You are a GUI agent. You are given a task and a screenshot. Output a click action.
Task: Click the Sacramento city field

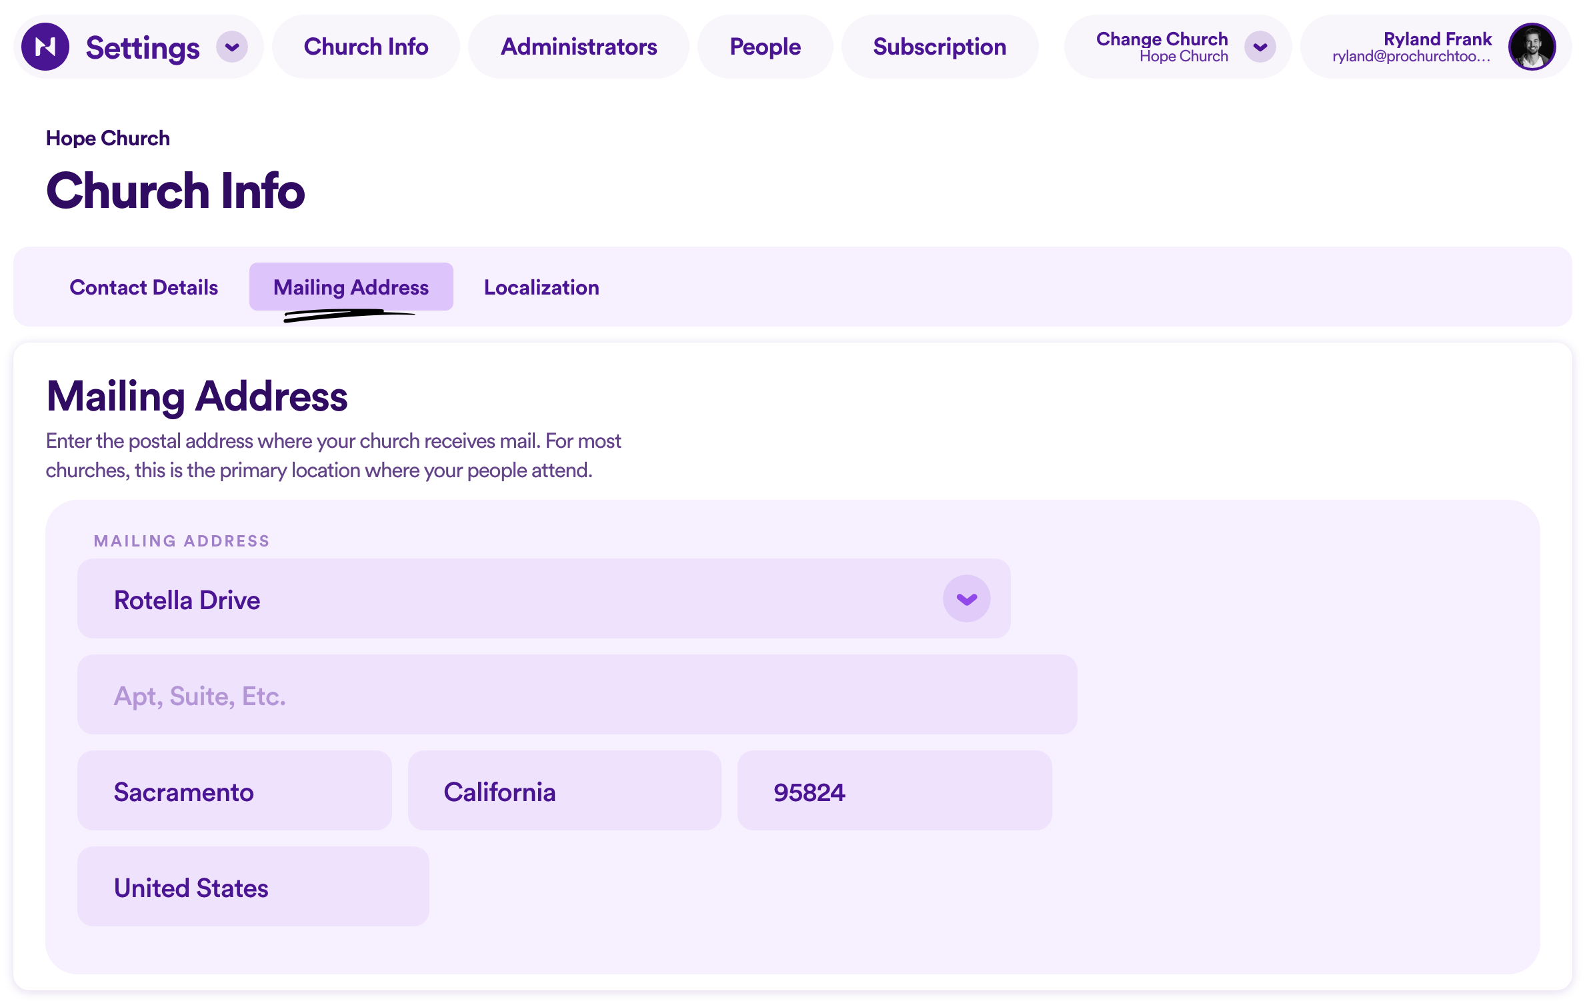tap(234, 790)
